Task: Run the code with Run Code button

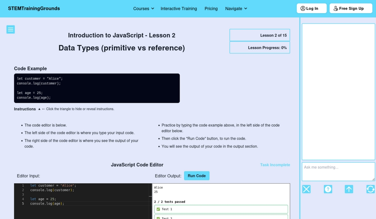Action: (197, 176)
